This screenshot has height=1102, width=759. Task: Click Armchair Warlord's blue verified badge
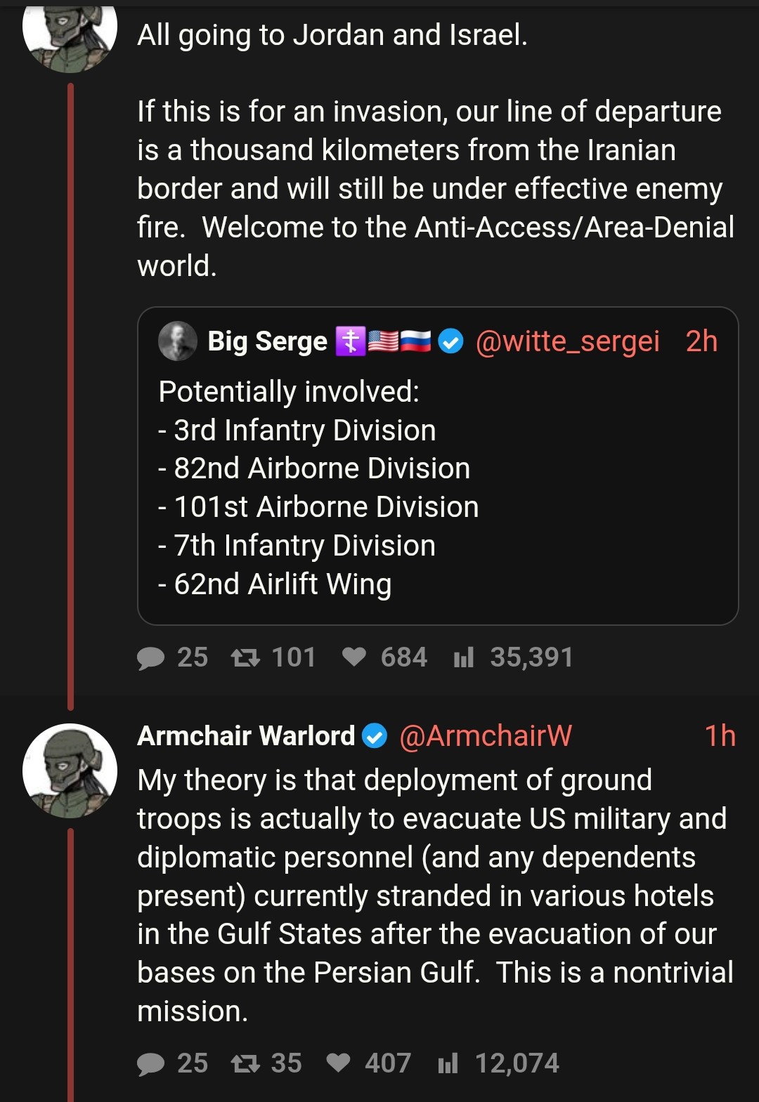(375, 736)
